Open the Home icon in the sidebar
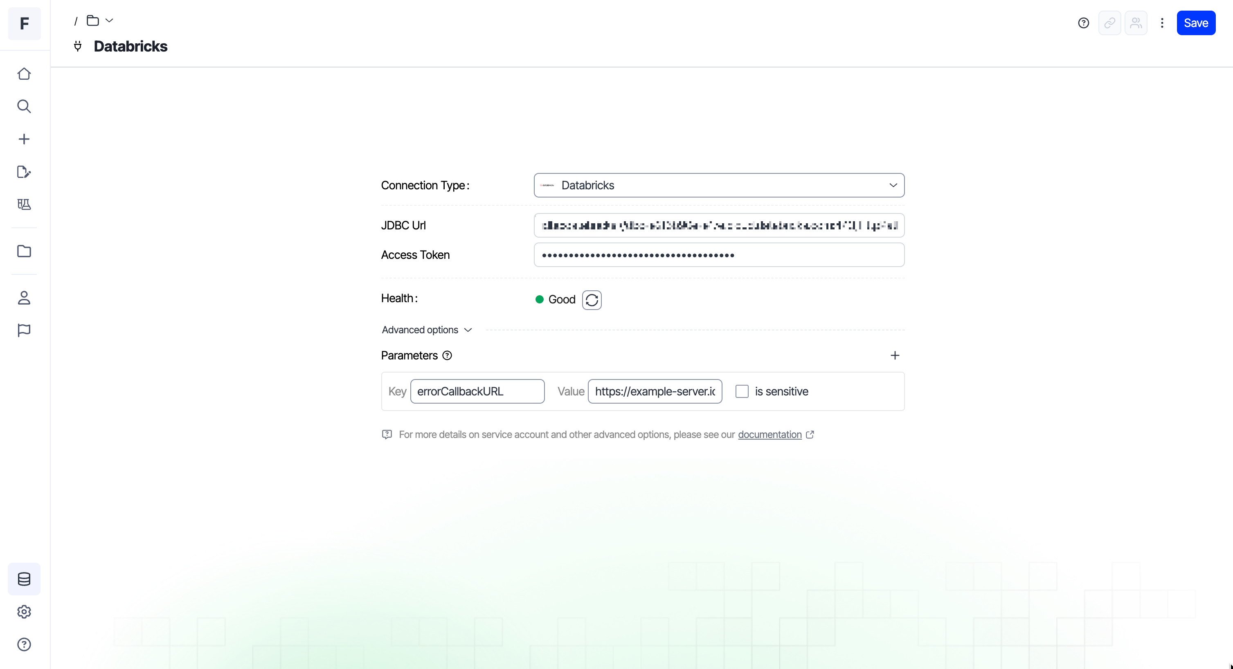The image size is (1233, 669). (24, 74)
